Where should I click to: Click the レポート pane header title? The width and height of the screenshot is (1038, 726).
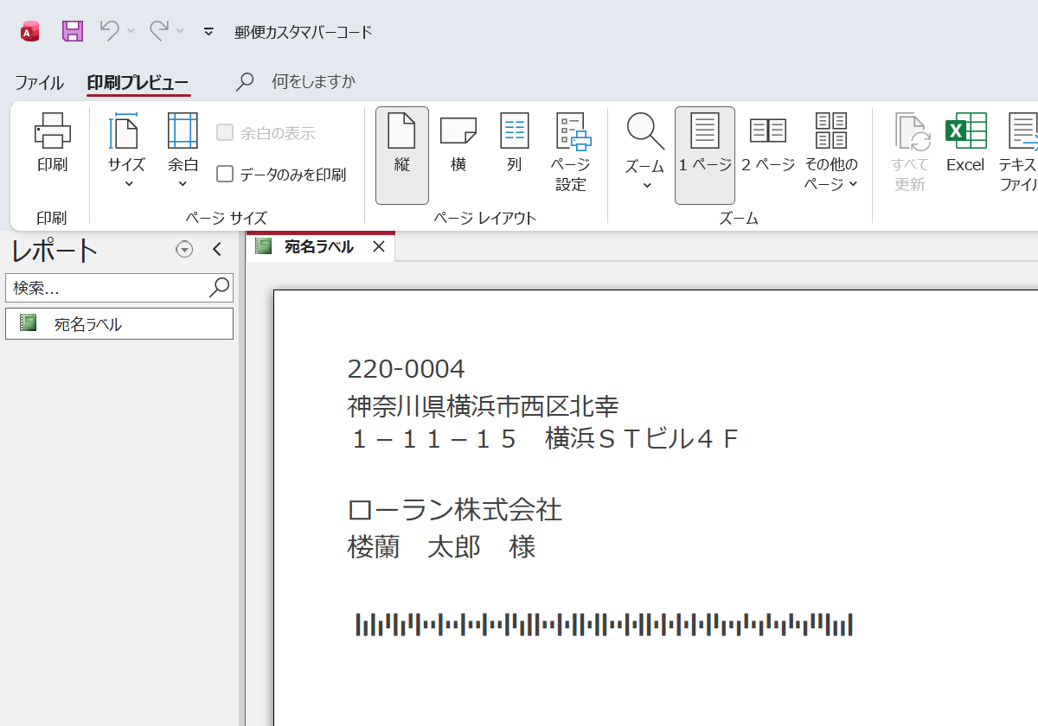(54, 251)
